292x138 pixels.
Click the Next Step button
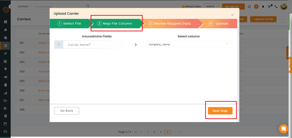pos(220,111)
